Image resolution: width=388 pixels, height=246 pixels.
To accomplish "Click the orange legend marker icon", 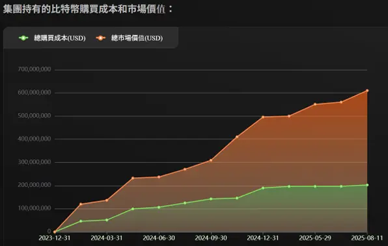I will 101,38.
